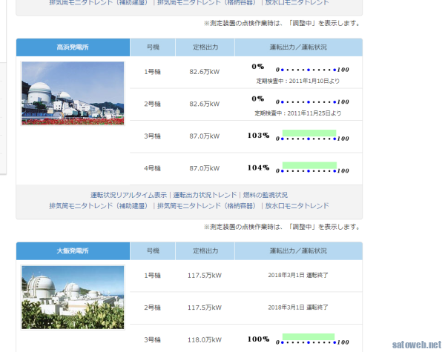Click Ohi unit 3 output bar at 100%
Screen dimensions: 445x352
click(x=309, y=339)
